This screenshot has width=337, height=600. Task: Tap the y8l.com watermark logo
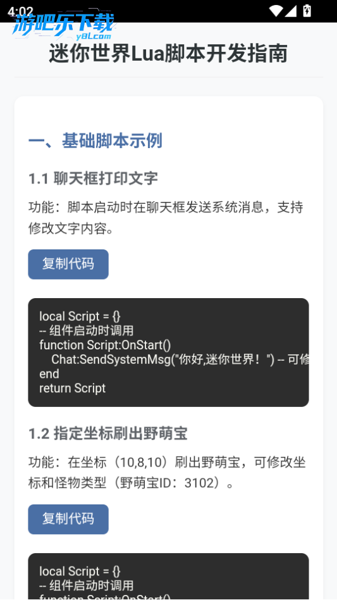tap(63, 27)
